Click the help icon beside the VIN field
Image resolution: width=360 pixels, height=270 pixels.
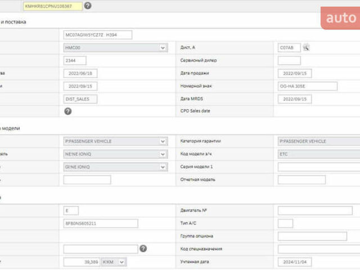(88, 6)
